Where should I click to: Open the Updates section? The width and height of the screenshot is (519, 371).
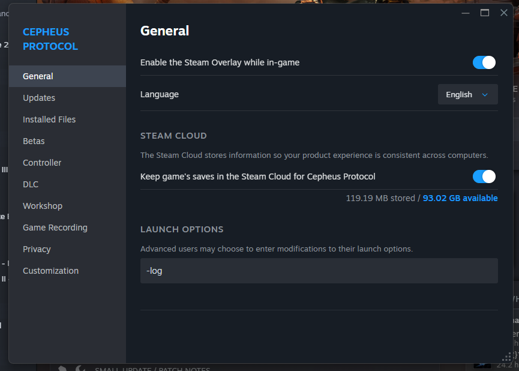click(x=39, y=98)
